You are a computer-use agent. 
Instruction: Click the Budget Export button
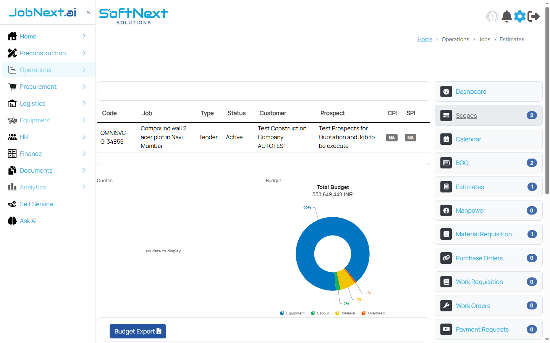click(x=137, y=331)
